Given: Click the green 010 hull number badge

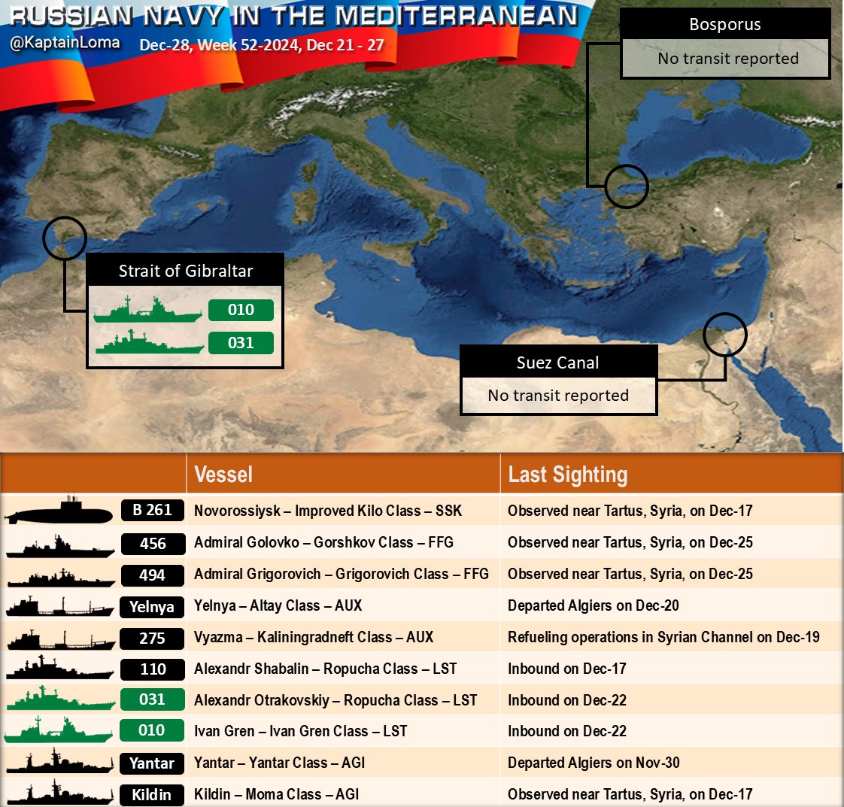Looking at the screenshot, I should tap(242, 309).
